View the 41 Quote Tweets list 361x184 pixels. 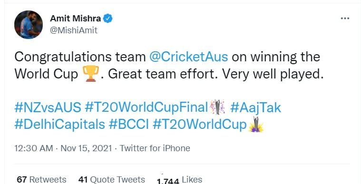click(112, 180)
